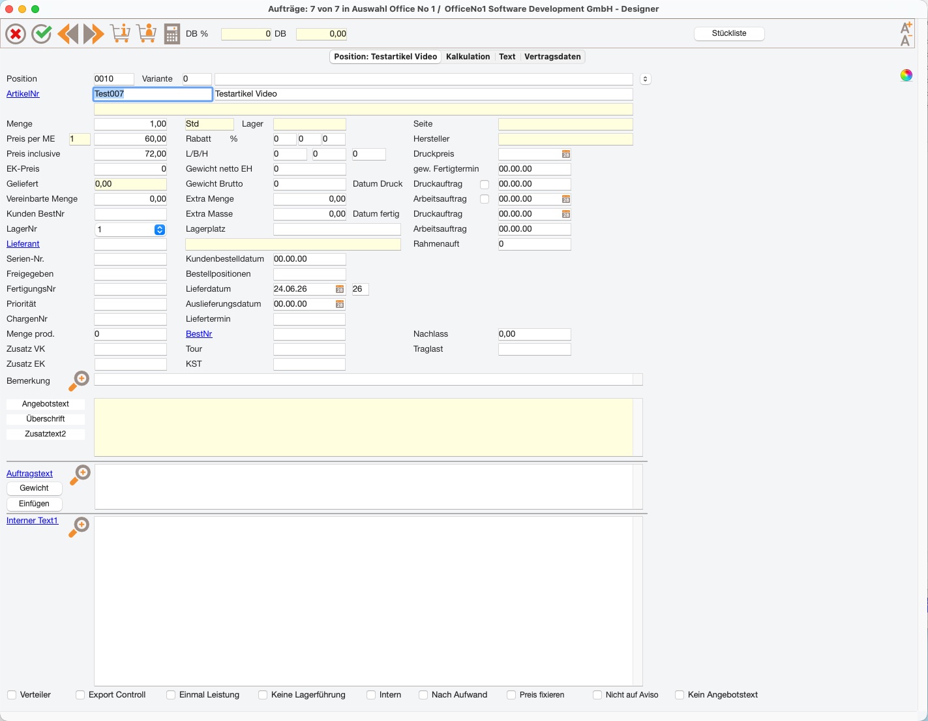Open magnifier next to Bemerkung field

point(79,381)
